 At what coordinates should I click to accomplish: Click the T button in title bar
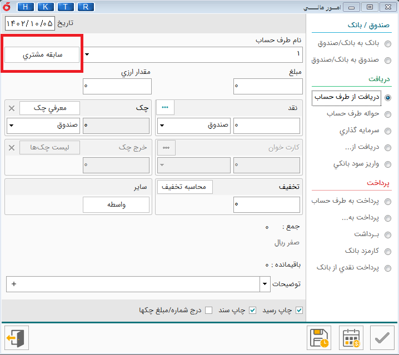click(x=66, y=7)
